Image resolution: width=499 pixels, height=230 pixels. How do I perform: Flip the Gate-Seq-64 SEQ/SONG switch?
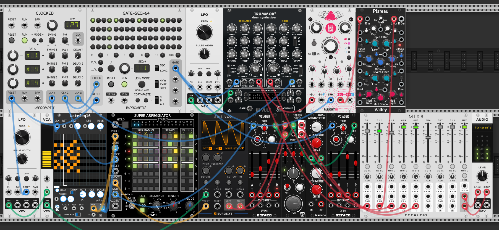tap(157, 68)
